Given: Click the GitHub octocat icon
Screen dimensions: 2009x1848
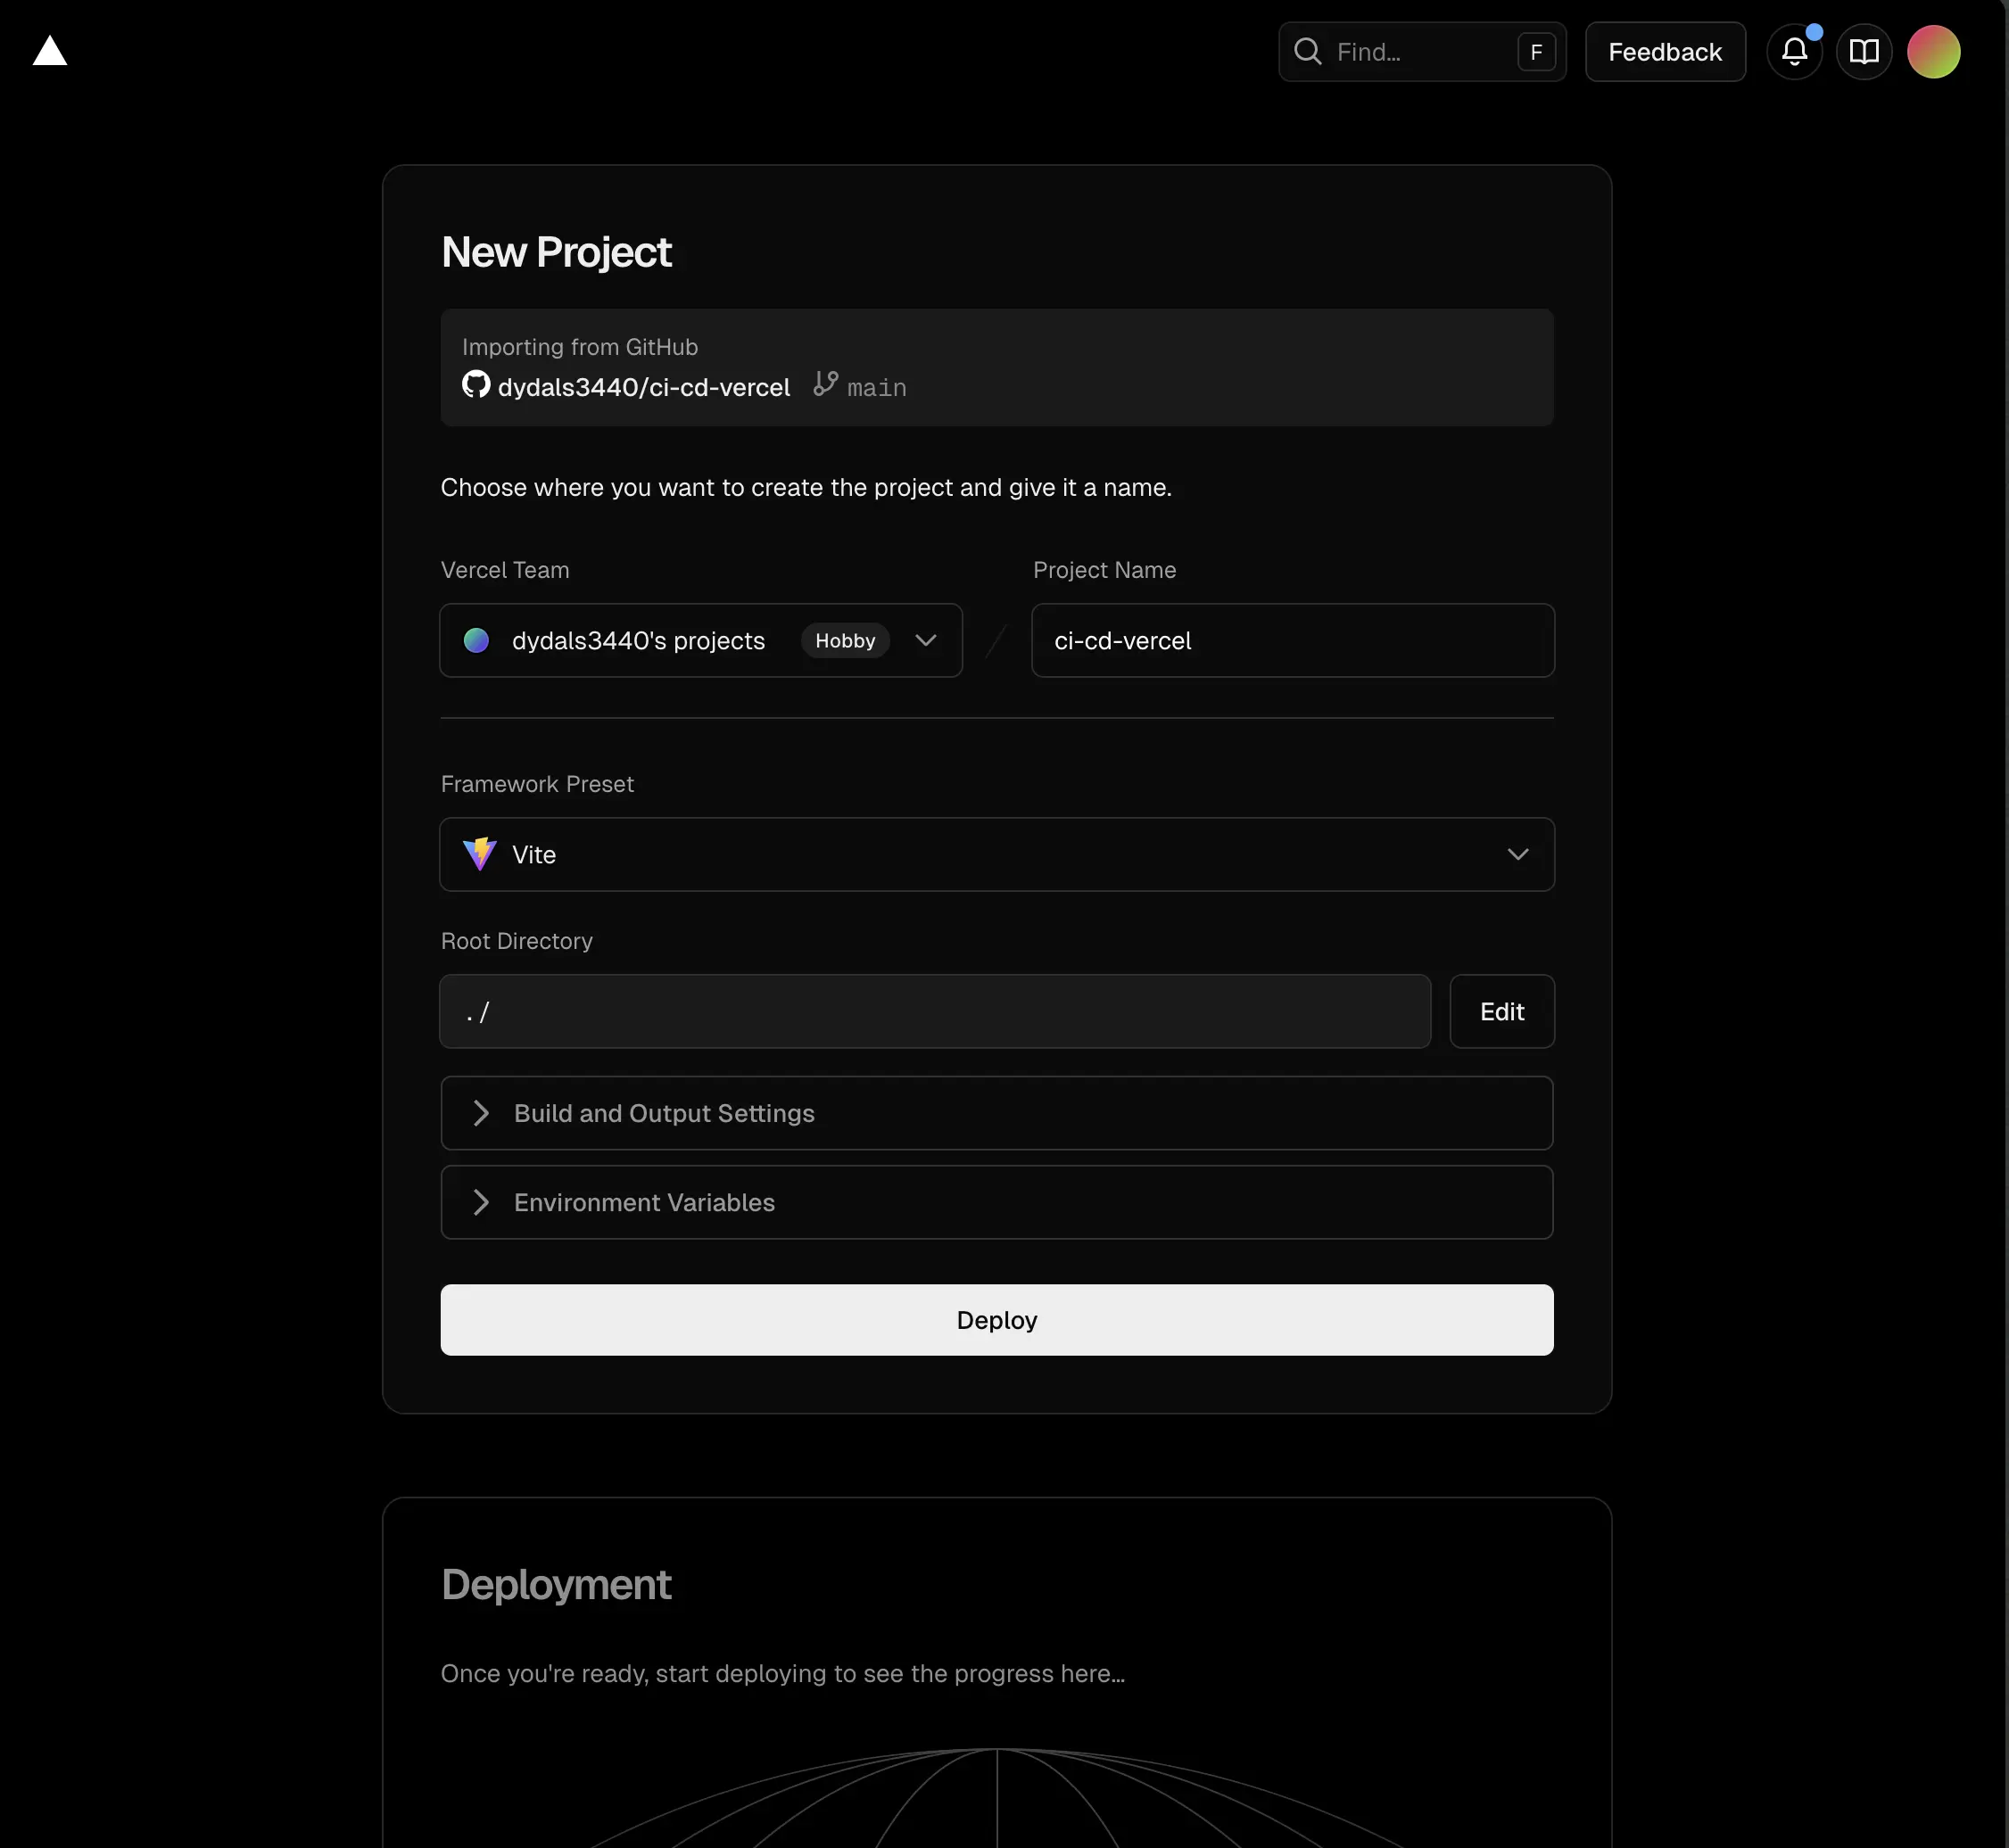Looking at the screenshot, I should tap(476, 385).
